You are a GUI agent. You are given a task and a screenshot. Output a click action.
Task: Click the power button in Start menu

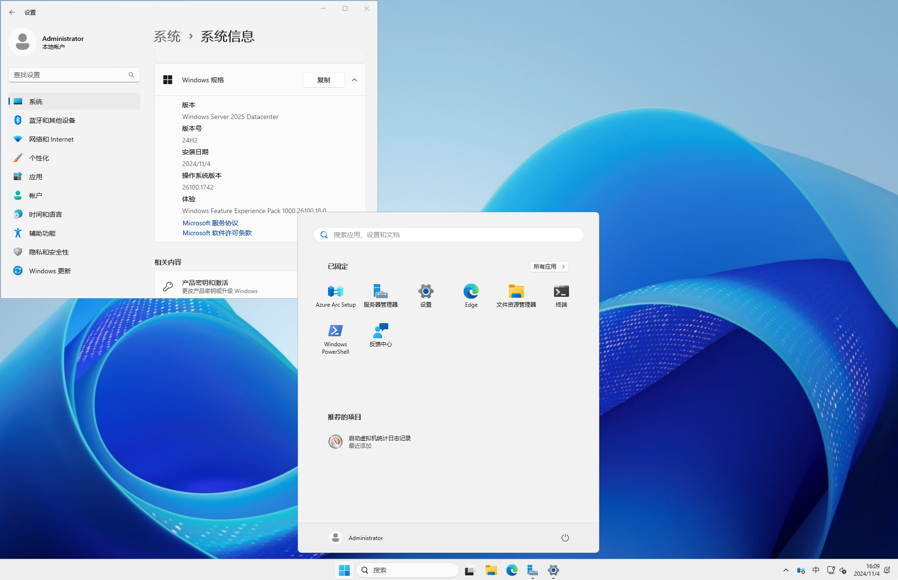[565, 538]
